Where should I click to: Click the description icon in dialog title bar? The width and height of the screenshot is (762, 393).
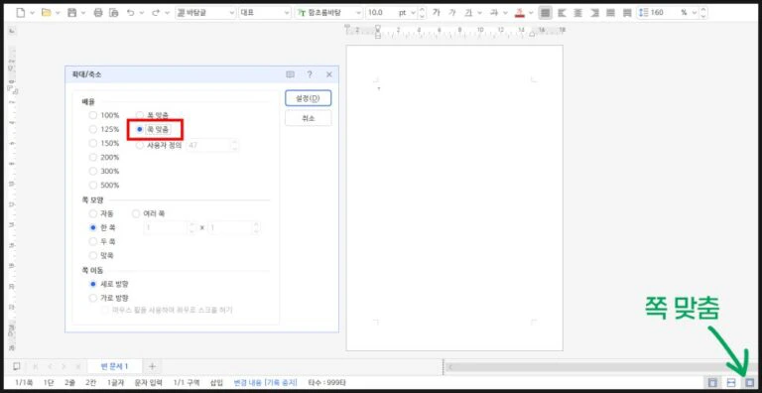(290, 74)
